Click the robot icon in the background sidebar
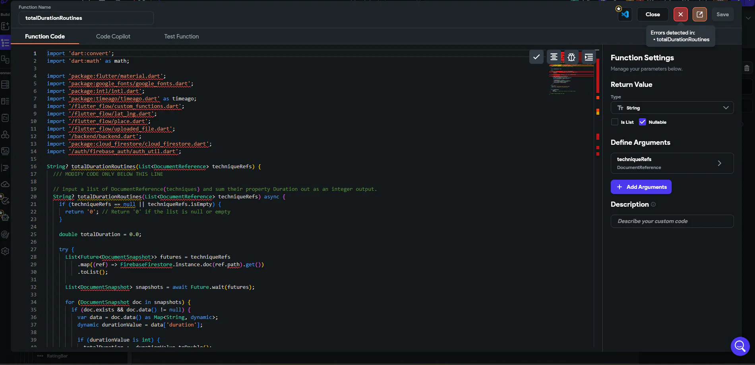The image size is (755, 365). pos(5,217)
